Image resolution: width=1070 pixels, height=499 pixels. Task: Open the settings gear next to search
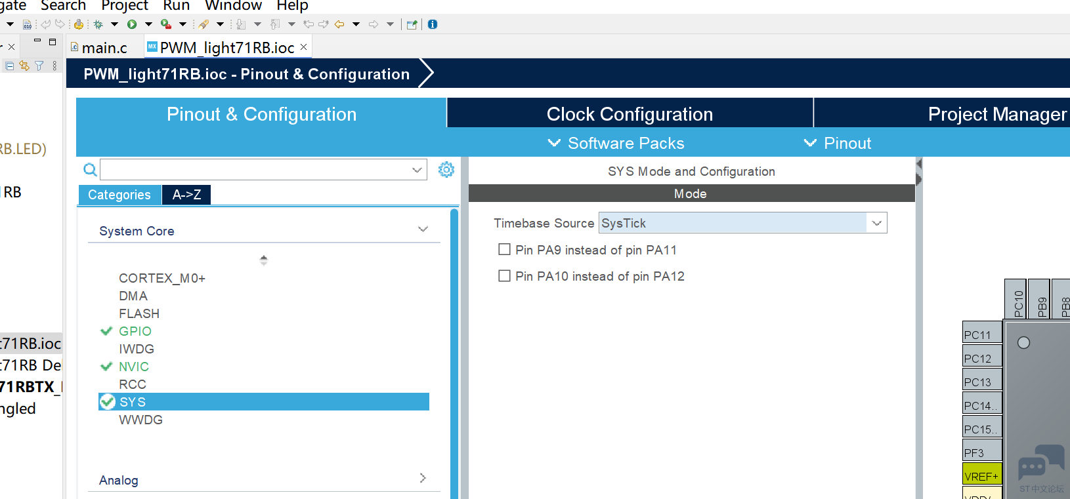click(446, 170)
